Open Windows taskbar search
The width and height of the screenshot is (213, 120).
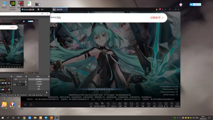click(x=8, y=118)
